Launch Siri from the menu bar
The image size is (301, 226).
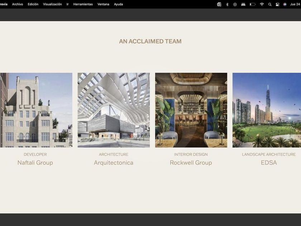285,4
